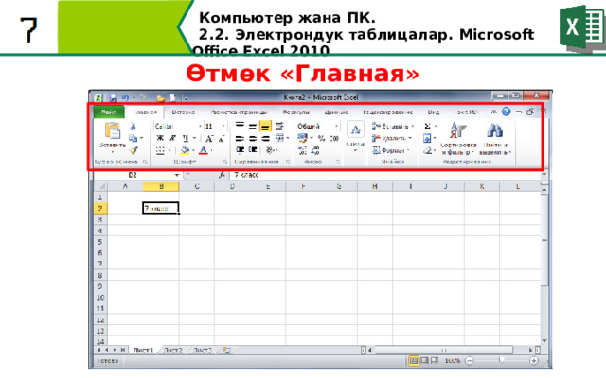Image resolution: width=606 pixels, height=378 pixels.
Task: Align cell content to top
Action: tap(240, 126)
